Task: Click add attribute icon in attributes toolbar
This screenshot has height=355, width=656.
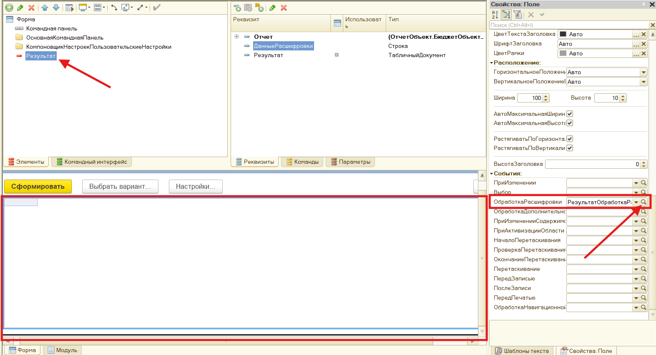Action: point(237,7)
